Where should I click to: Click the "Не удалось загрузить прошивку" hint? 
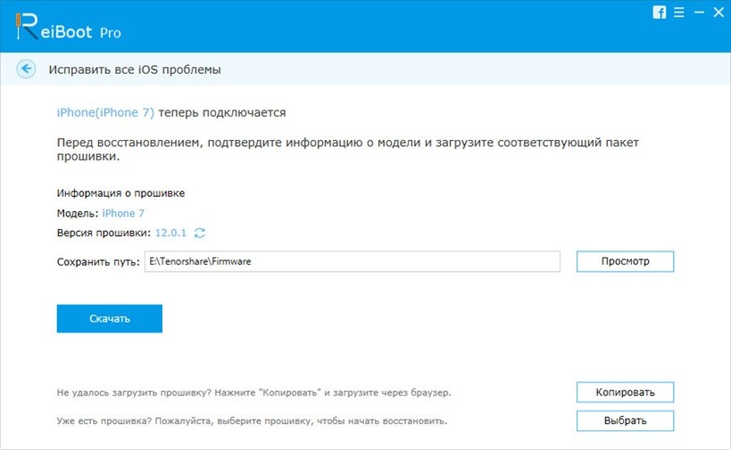click(x=254, y=392)
